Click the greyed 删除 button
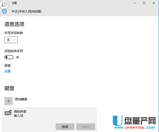 point(86,127)
